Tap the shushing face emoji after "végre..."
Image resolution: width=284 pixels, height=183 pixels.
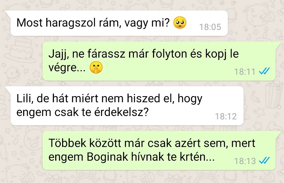[96, 67]
